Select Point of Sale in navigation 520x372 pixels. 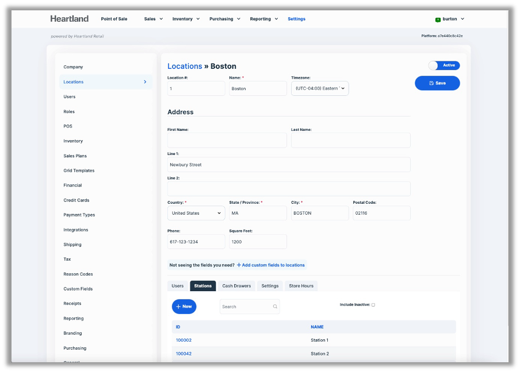click(x=114, y=19)
